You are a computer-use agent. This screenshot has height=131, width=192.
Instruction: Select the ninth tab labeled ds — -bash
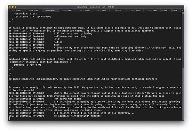coord(152,11)
